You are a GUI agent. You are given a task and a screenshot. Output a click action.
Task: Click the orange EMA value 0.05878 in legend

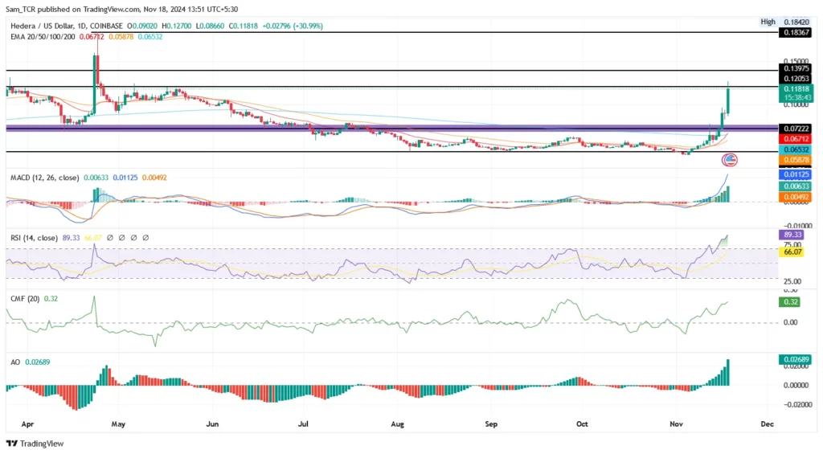point(121,37)
